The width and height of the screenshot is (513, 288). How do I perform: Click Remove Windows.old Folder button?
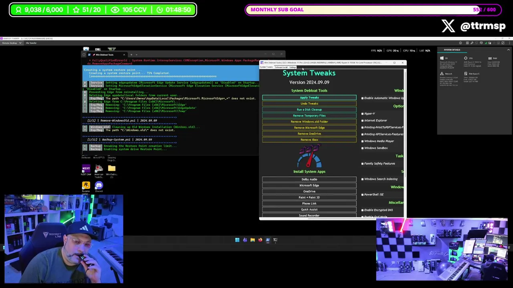tap(309, 122)
